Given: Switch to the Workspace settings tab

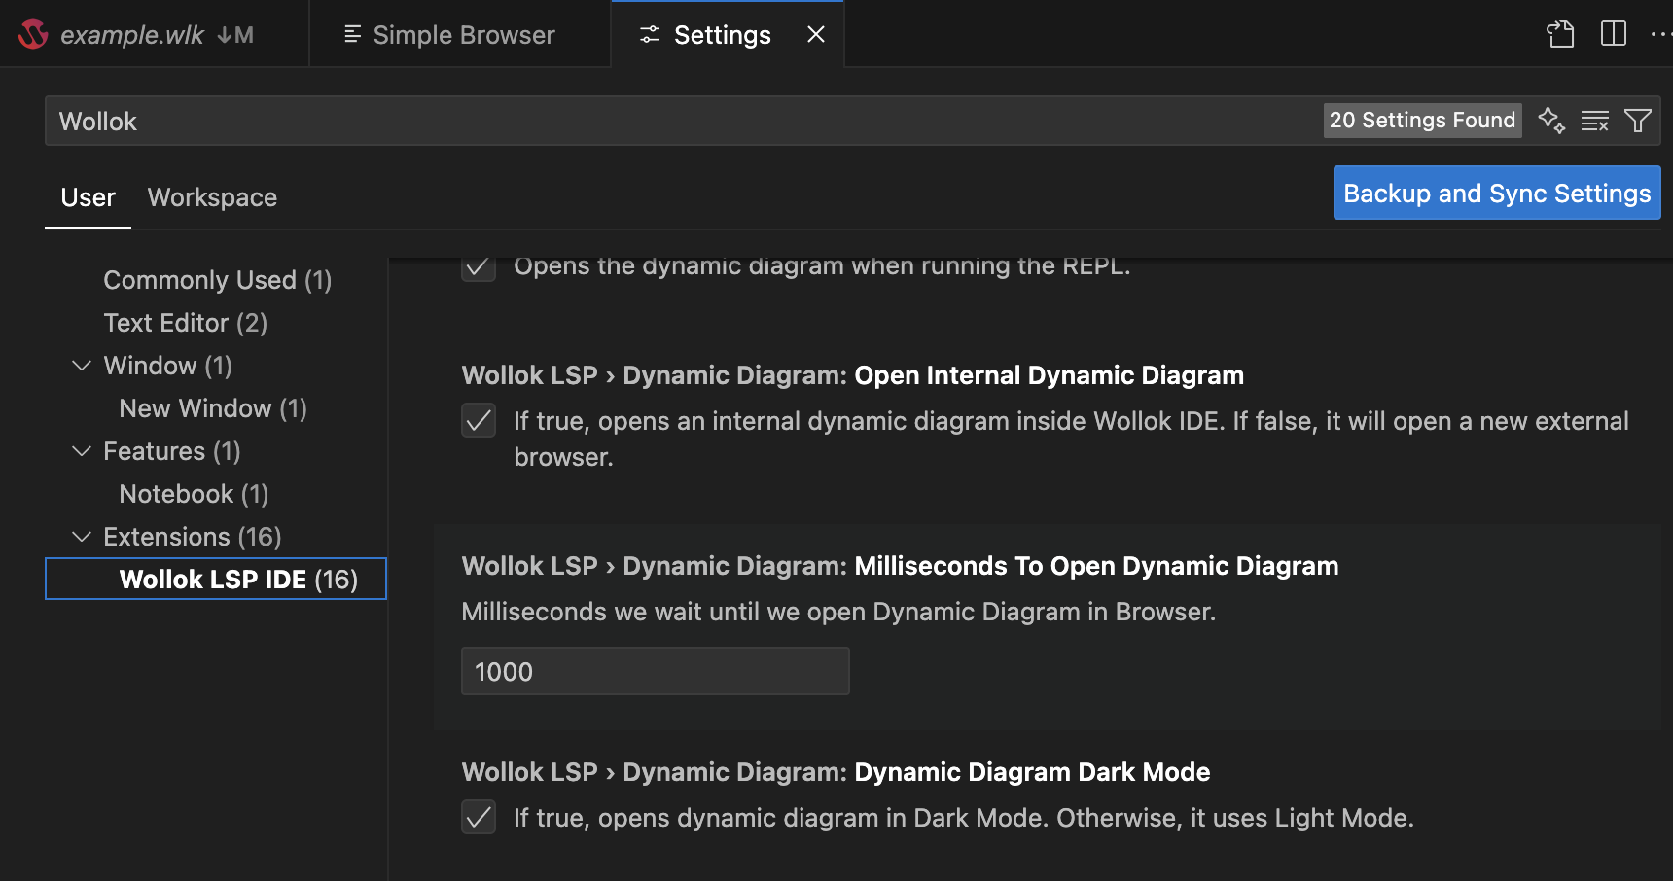Looking at the screenshot, I should click(x=212, y=197).
